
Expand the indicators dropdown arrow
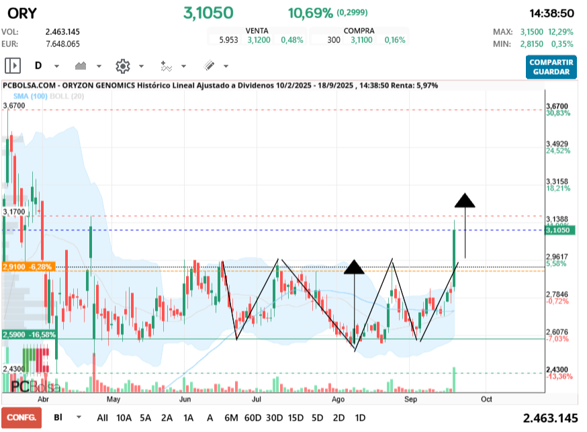click(x=183, y=67)
